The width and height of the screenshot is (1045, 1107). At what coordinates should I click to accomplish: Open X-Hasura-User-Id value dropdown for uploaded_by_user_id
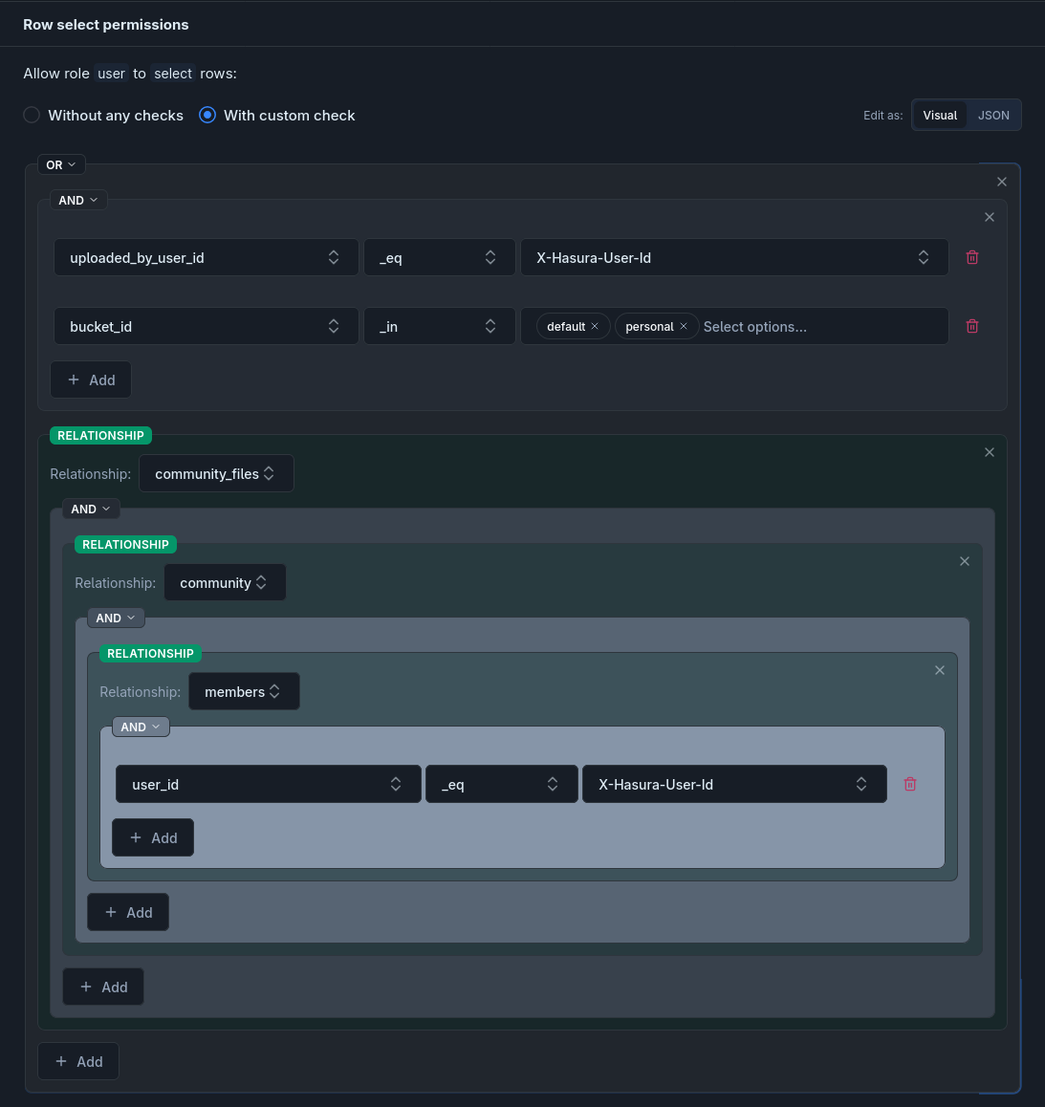pos(734,258)
